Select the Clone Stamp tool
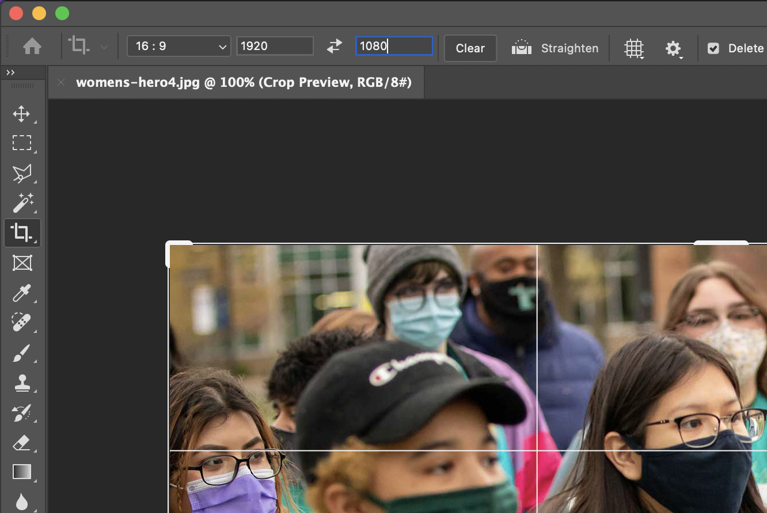The width and height of the screenshot is (767, 513). click(x=22, y=383)
